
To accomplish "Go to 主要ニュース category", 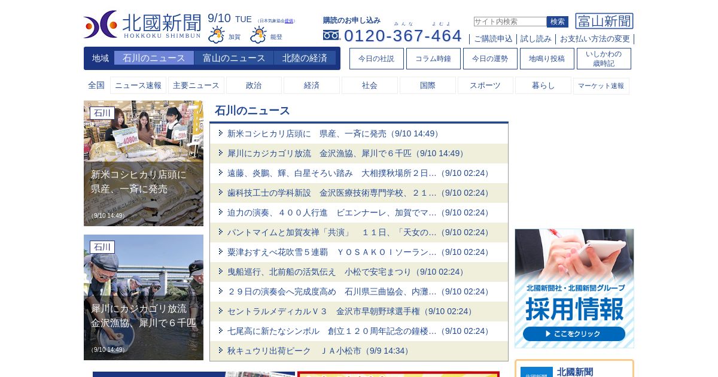I will [x=196, y=86].
